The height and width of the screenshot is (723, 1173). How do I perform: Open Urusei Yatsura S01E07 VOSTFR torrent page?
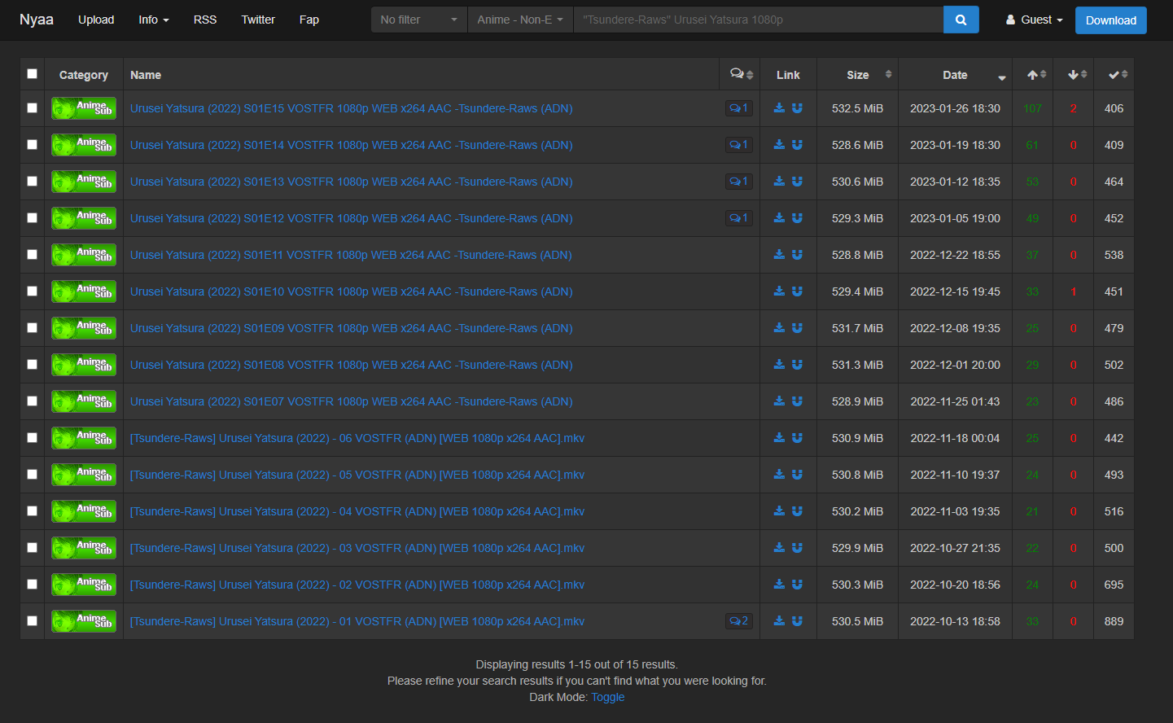352,401
